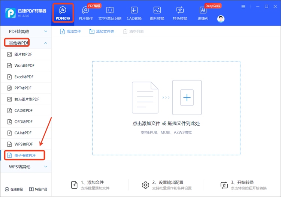Switch to PDF操作 tab
Image resolution: width=281 pixels, height=197 pixels.
click(x=86, y=13)
